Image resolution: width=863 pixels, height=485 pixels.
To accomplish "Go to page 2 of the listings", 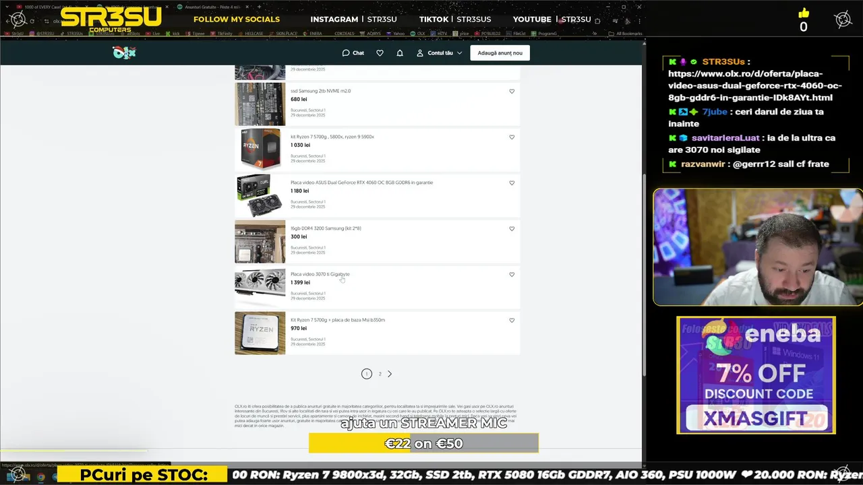I will [380, 374].
